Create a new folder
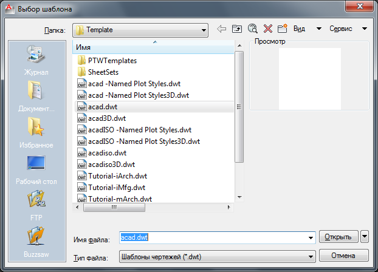The width and height of the screenshot is (378, 272). [x=283, y=29]
